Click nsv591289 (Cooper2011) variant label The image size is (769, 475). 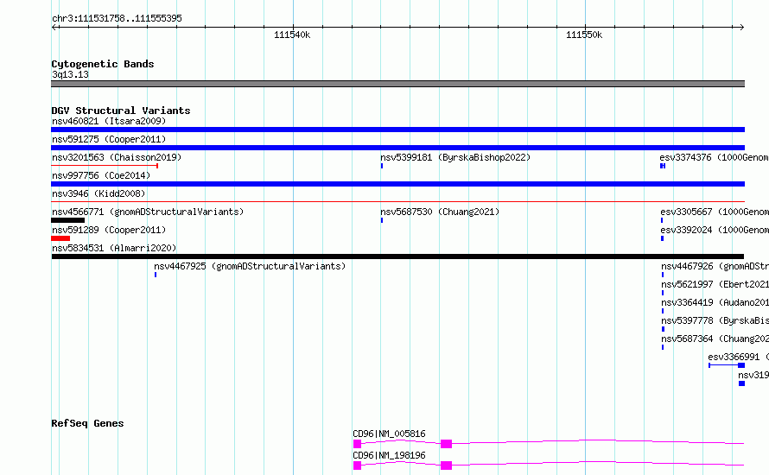[x=109, y=230]
